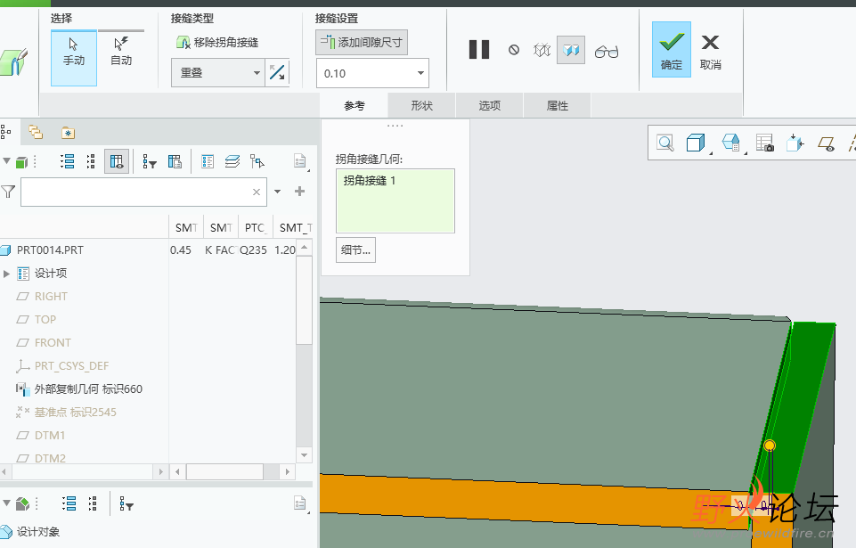Select the 手动 manual selection mode

(x=74, y=57)
